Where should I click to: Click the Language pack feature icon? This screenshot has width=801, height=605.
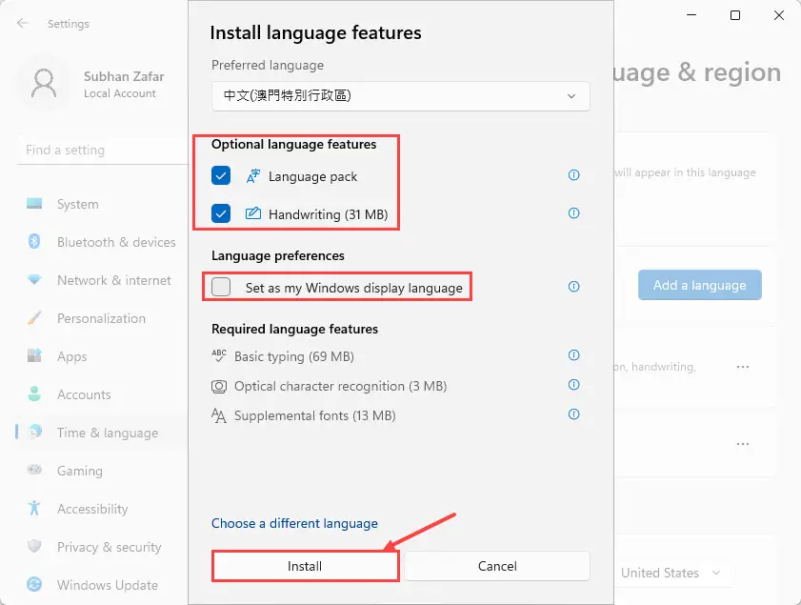pos(252,175)
